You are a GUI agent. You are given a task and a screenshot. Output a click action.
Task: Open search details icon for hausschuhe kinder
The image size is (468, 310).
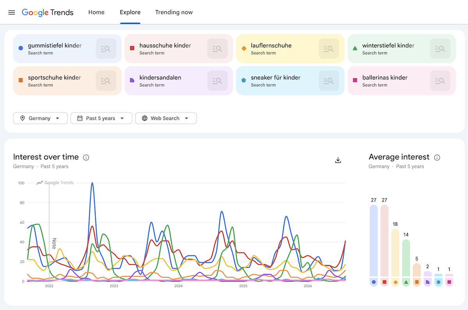[x=218, y=49]
